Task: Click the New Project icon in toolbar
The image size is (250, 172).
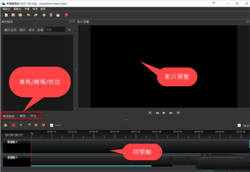Action: [7, 15]
